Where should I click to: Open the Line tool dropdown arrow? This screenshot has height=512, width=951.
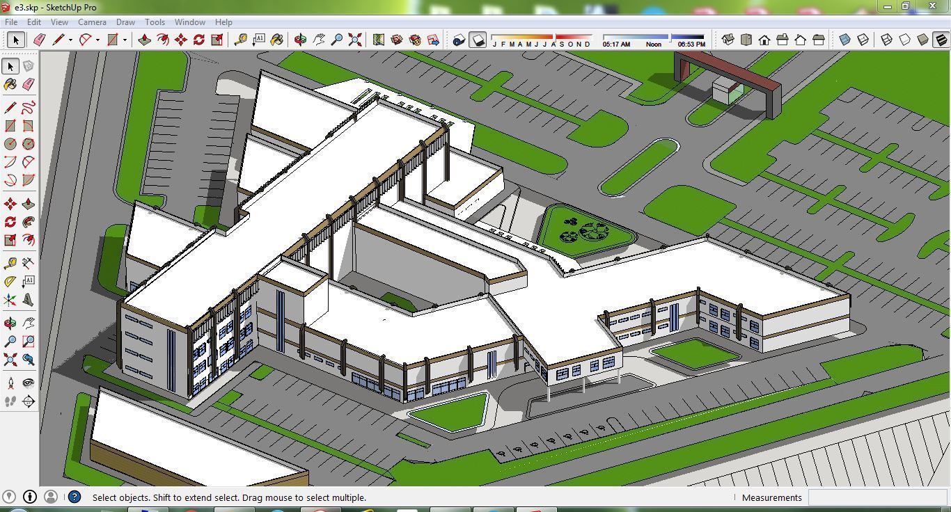pos(70,40)
